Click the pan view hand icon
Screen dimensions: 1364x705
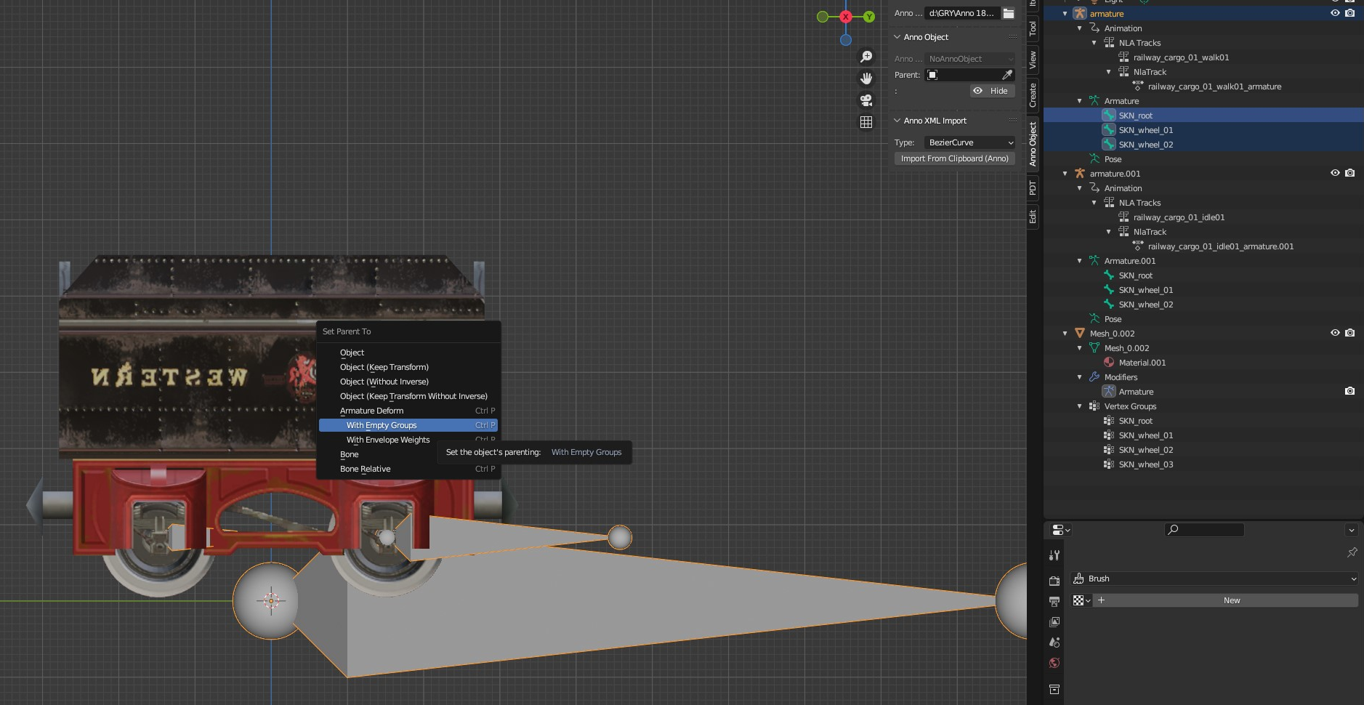click(866, 78)
